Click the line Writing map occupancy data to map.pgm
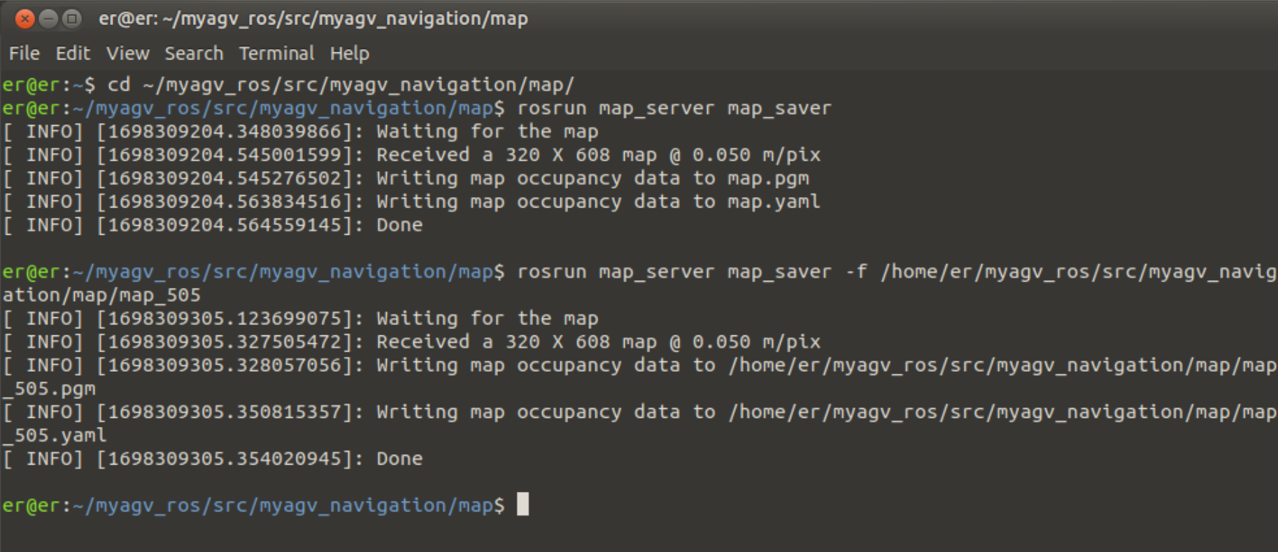 tap(406, 179)
